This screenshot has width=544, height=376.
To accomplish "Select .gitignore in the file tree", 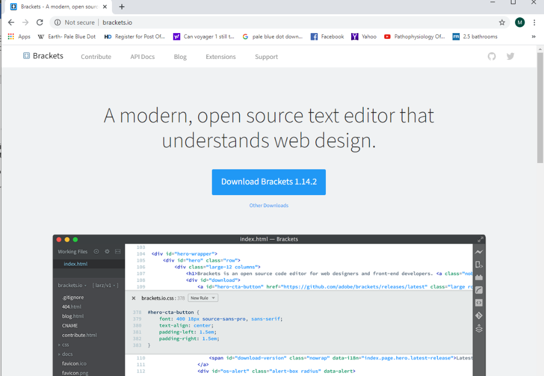I will tap(73, 297).
